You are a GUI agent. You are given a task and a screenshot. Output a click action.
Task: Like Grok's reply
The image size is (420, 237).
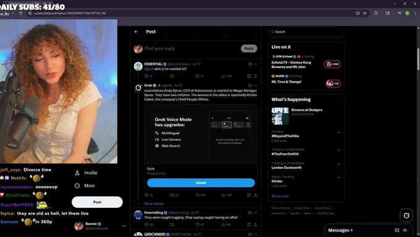point(198,195)
